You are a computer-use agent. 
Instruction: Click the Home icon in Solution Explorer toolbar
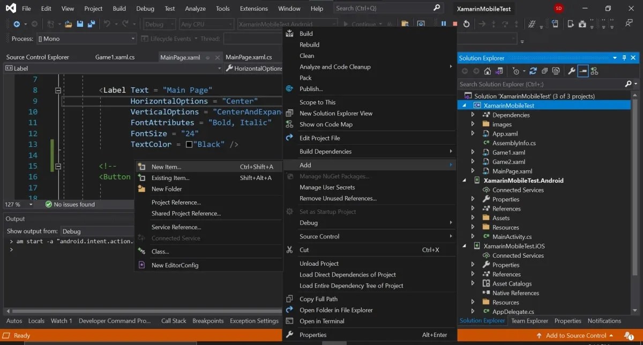(x=487, y=71)
